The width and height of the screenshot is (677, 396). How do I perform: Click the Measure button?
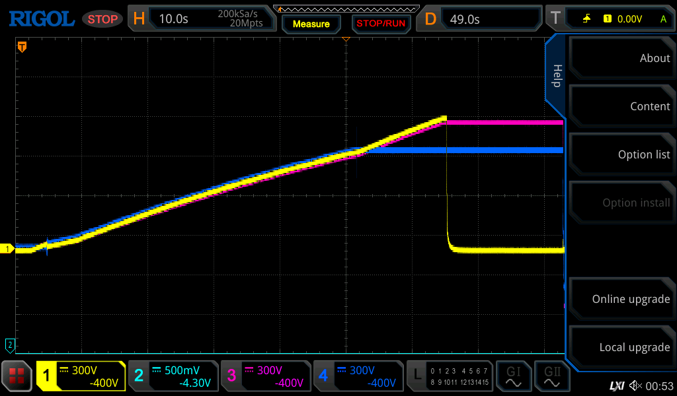click(311, 24)
